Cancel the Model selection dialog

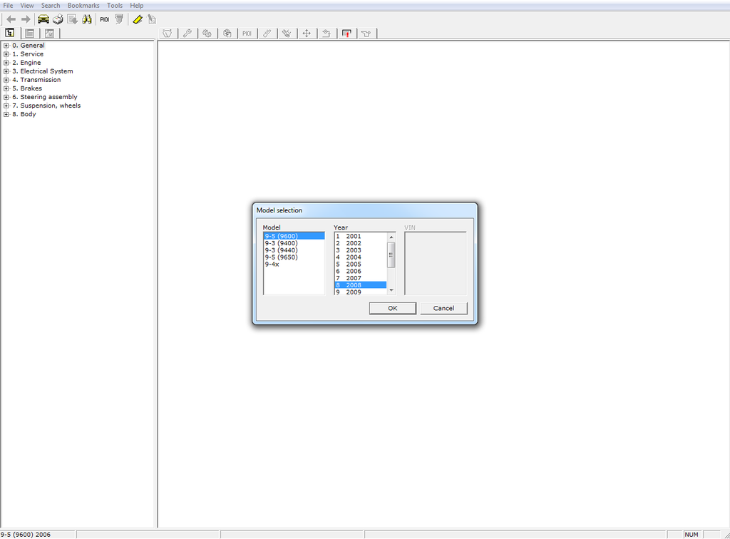443,308
